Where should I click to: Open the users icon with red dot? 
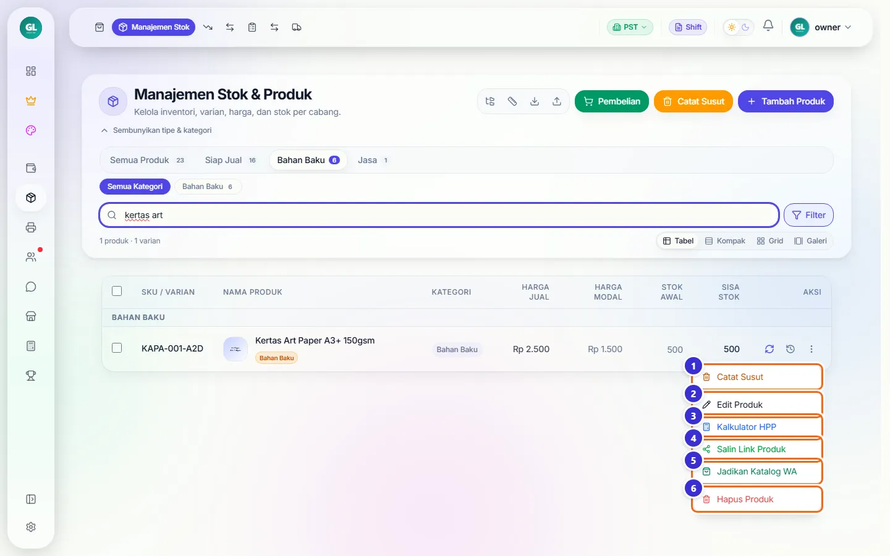[31, 257]
